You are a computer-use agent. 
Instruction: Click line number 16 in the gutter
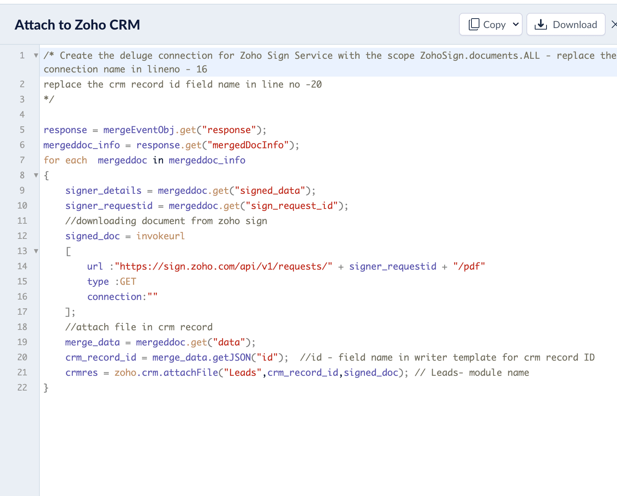click(x=22, y=297)
